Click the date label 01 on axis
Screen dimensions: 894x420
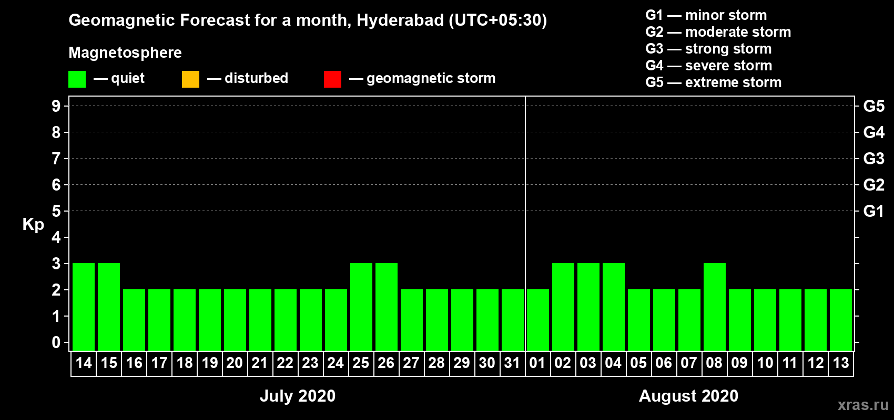[x=537, y=363]
